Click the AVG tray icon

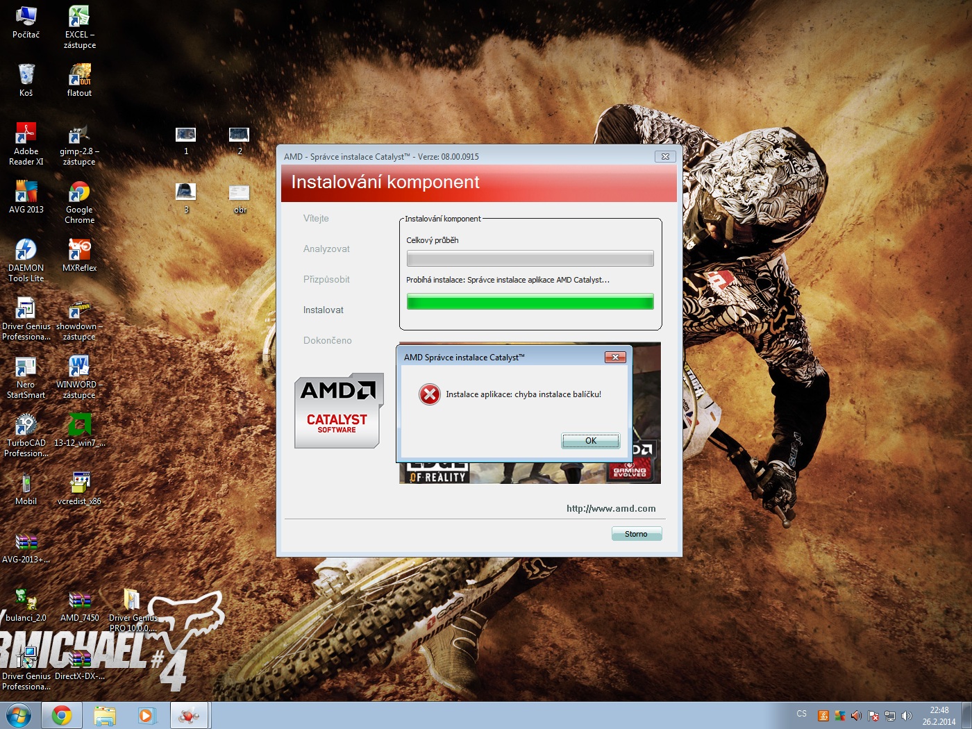840,716
